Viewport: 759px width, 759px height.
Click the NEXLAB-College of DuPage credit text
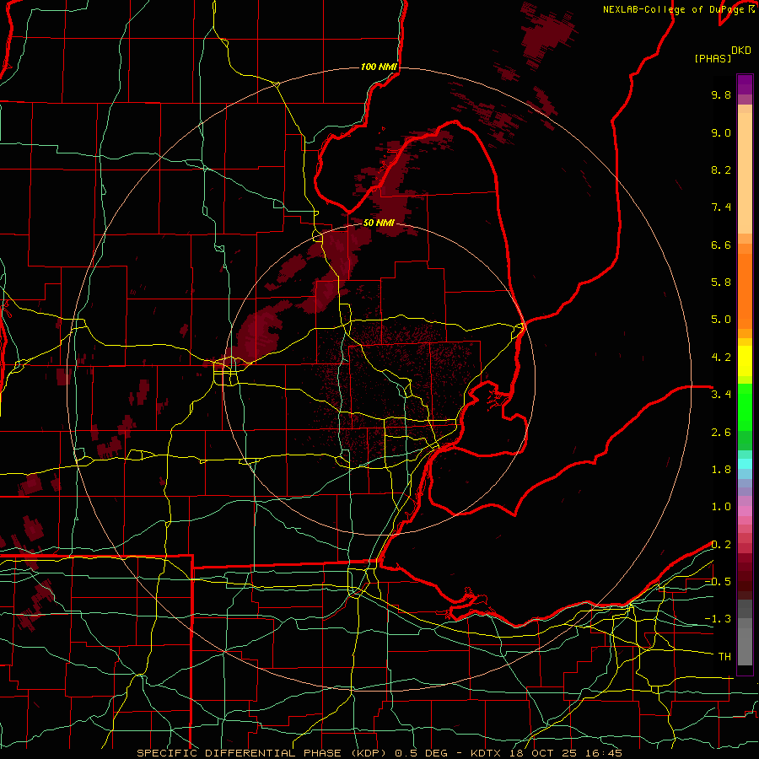pyautogui.click(x=675, y=9)
